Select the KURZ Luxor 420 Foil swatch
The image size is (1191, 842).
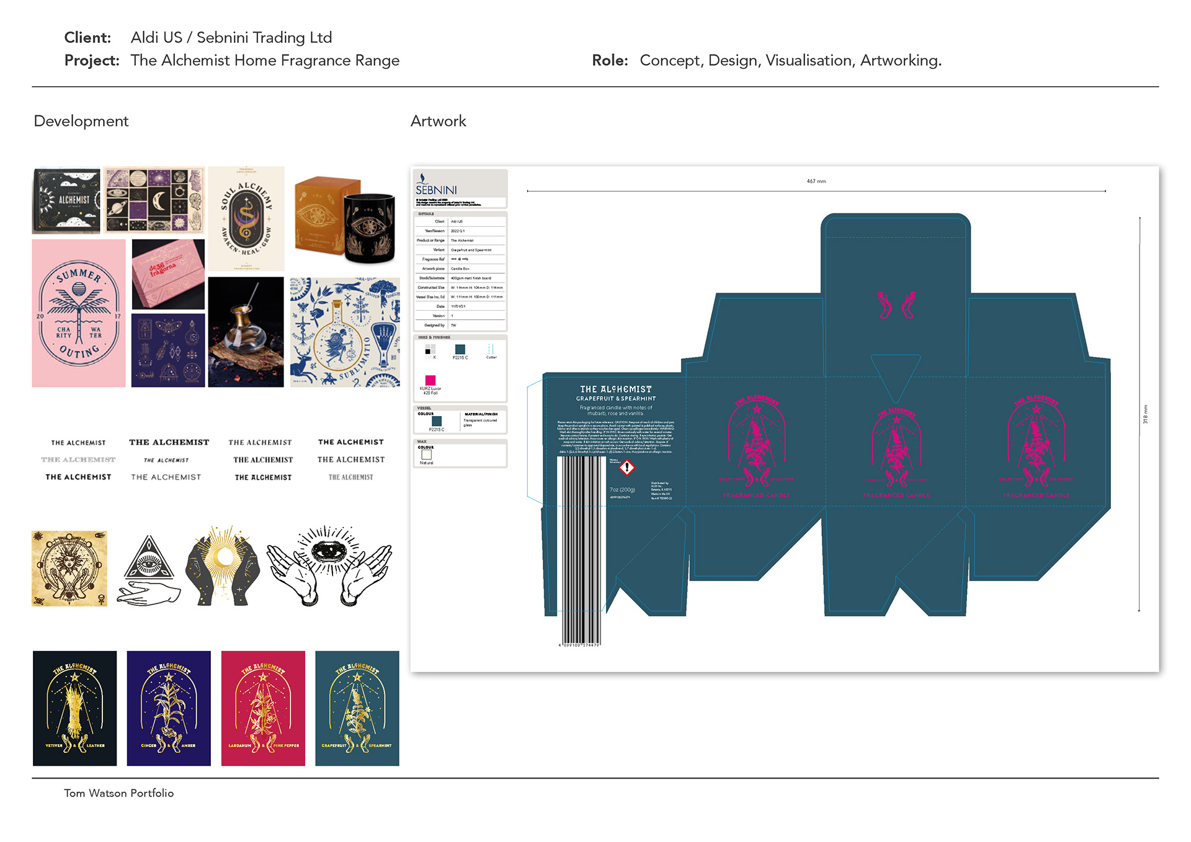[x=430, y=380]
